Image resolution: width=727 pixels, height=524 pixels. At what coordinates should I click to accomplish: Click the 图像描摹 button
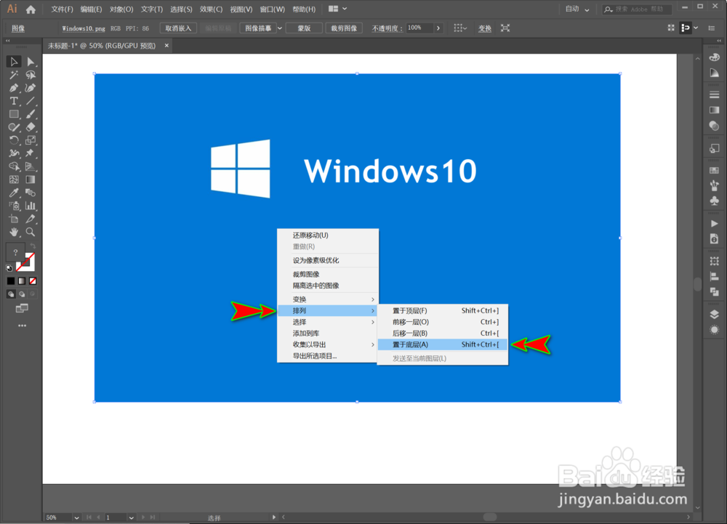pyautogui.click(x=258, y=28)
